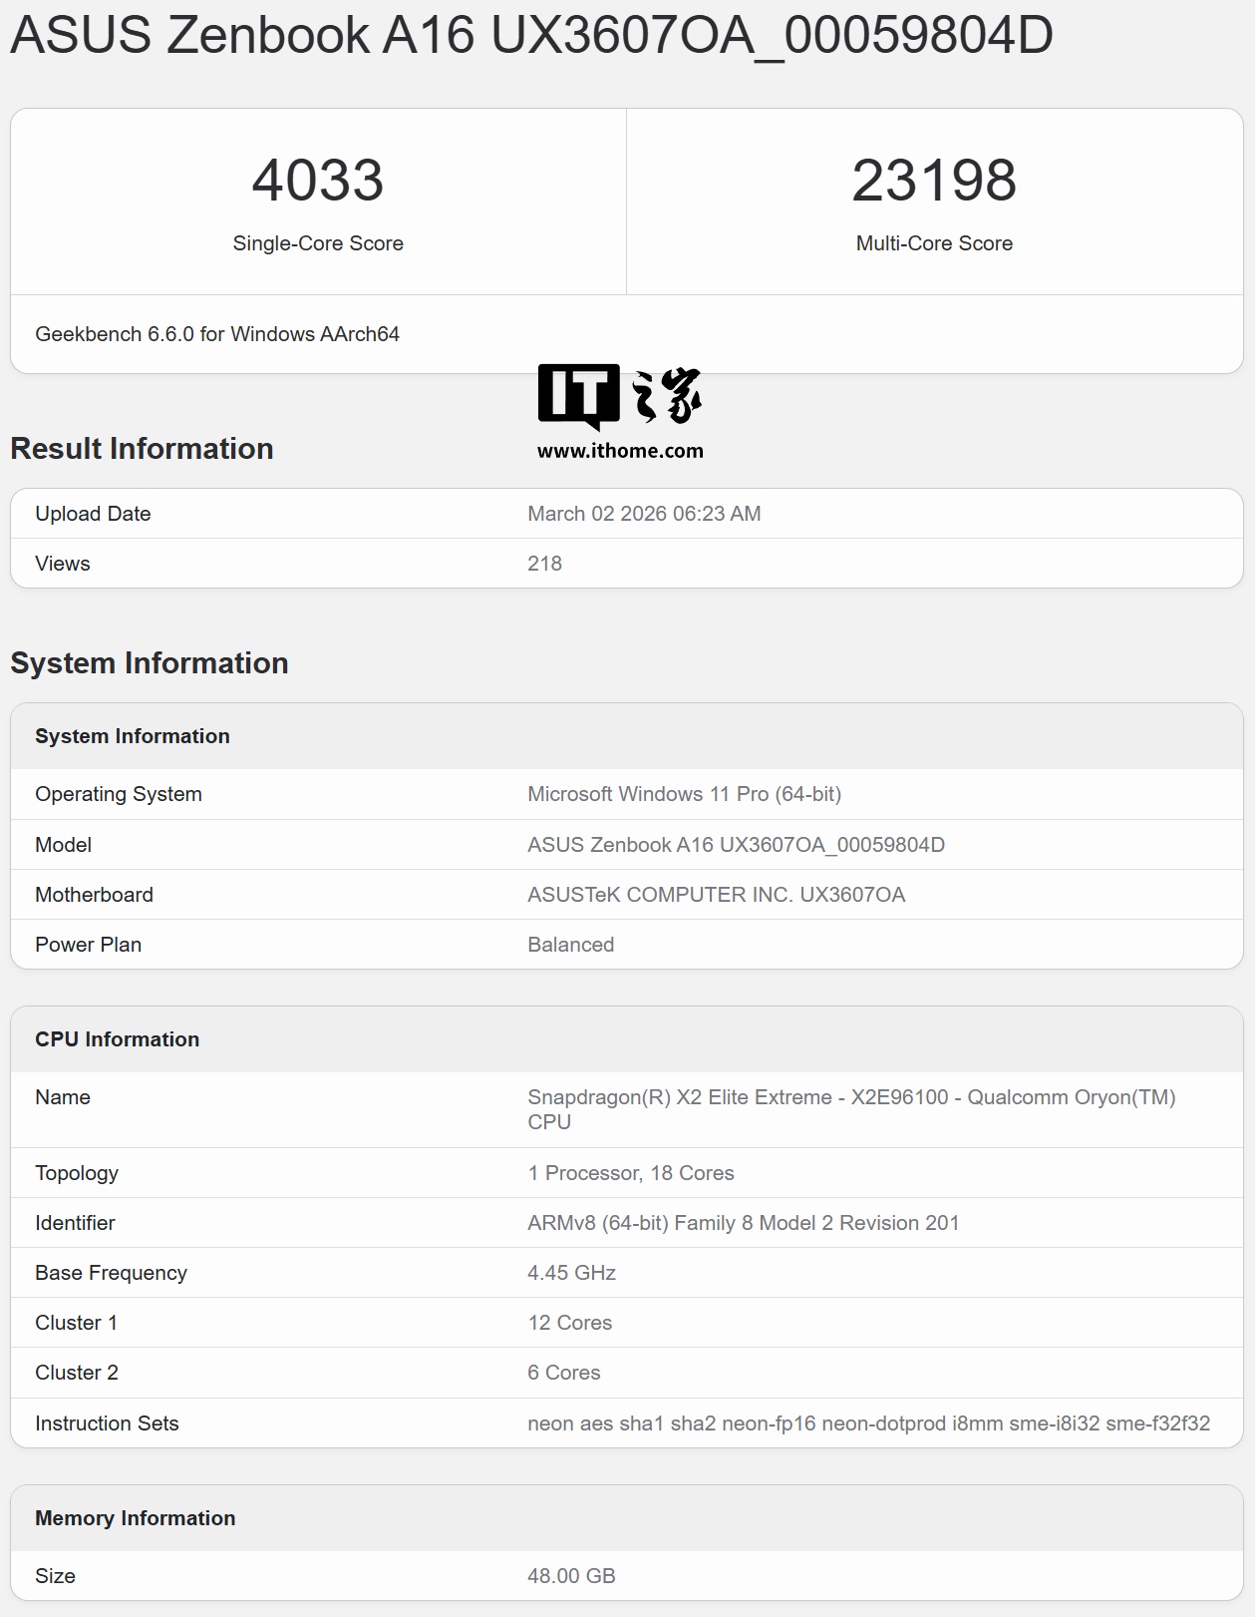Image resolution: width=1255 pixels, height=1617 pixels.
Task: Click the www.ithome.com watermark text
Action: tap(620, 451)
